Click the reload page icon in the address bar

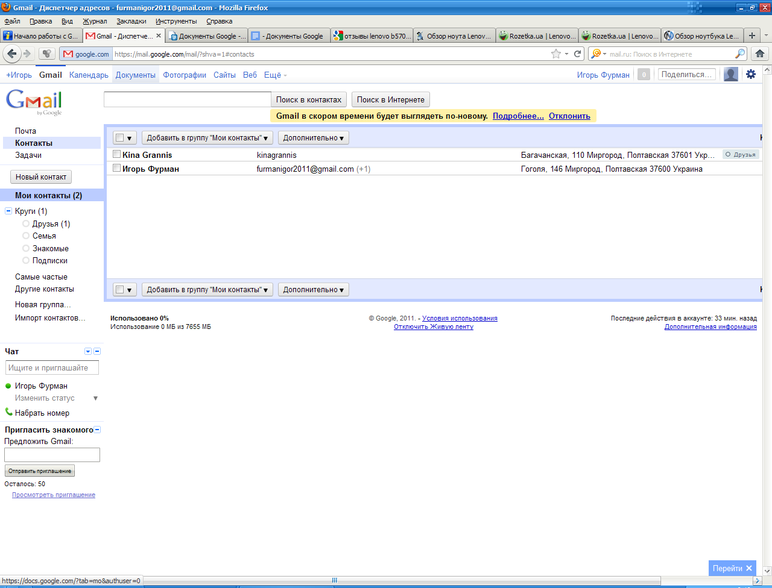coord(578,54)
